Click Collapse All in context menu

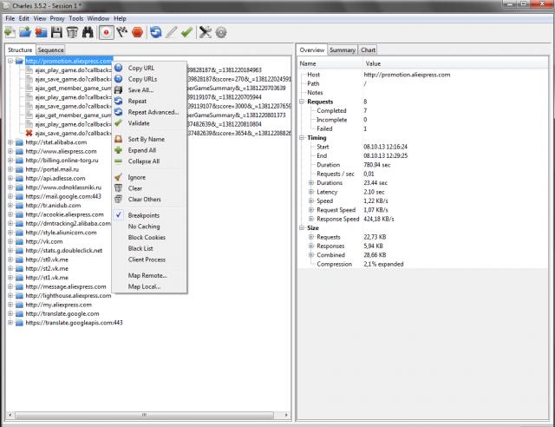pos(149,161)
